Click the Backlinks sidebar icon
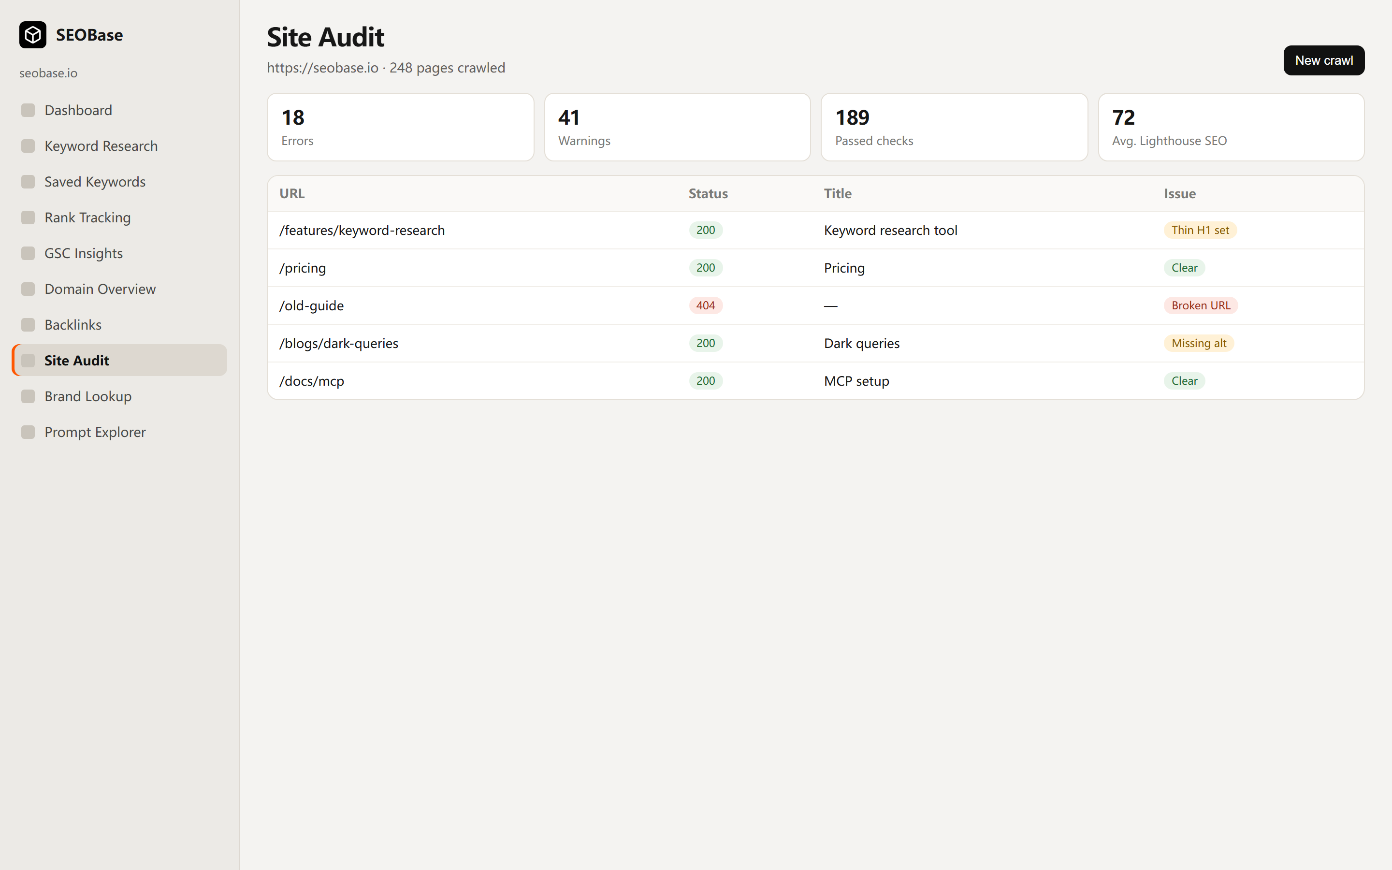The image size is (1392, 870). (28, 324)
